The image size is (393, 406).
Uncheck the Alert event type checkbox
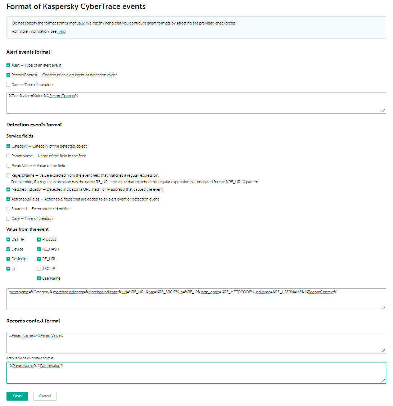click(x=8, y=66)
